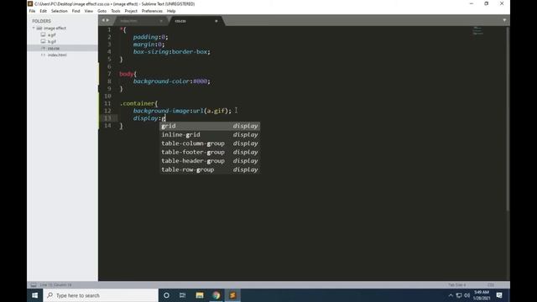
Task: Open b.gif in the sidebar
Action: 52,41
